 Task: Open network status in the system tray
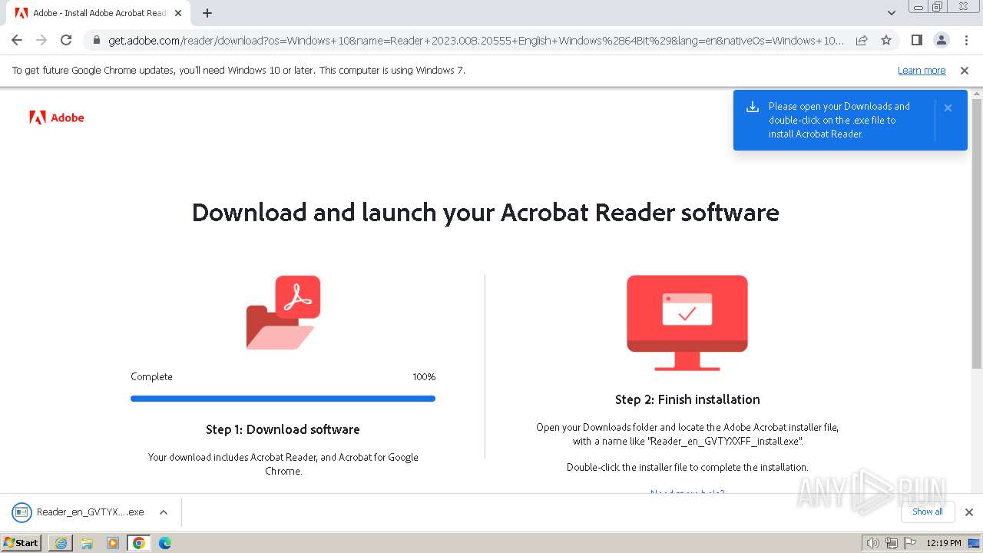pyautogui.click(x=892, y=543)
